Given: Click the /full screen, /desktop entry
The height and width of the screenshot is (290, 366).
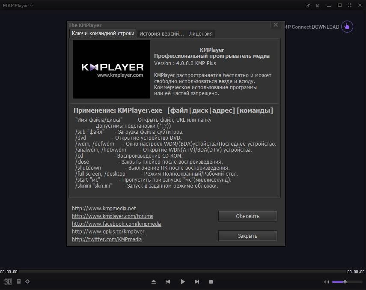Looking at the screenshot, I should [x=157, y=174].
